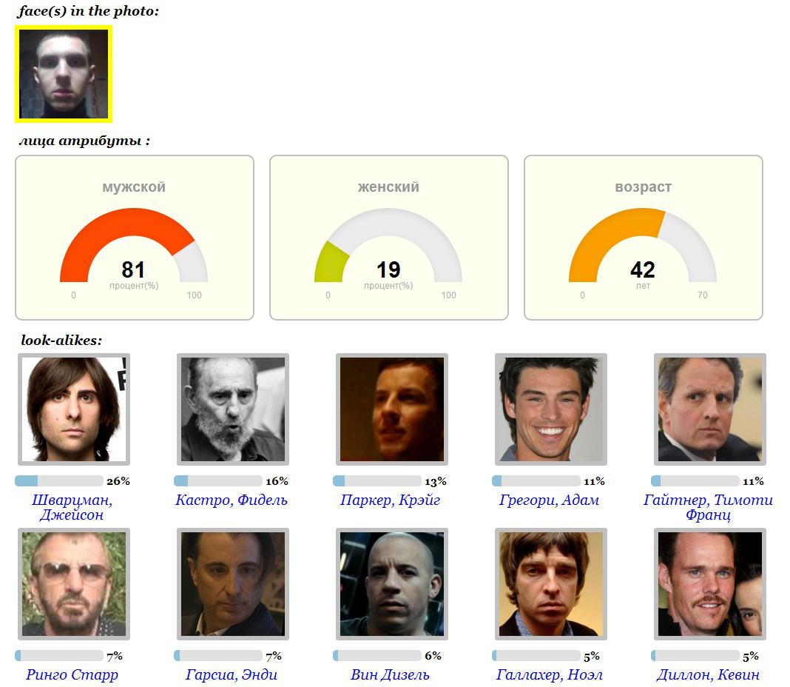The image size is (790, 687).
Task: Open the Кастро, Фидель name link
Action: click(231, 500)
